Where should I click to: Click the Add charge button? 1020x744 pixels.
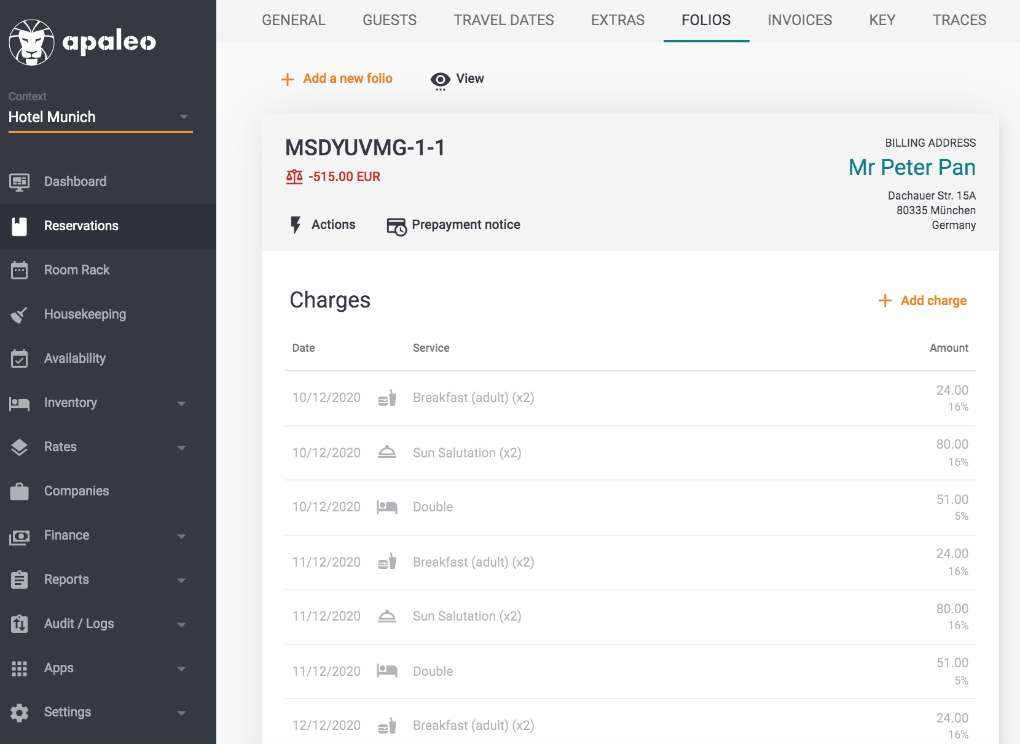pyautogui.click(x=923, y=301)
